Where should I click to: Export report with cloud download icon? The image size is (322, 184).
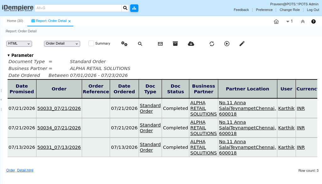tap(191, 44)
